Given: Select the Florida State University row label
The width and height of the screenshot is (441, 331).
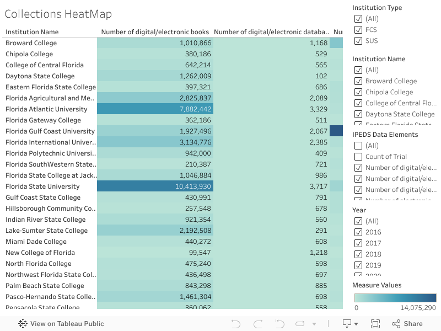Looking at the screenshot, I should 42,186.
